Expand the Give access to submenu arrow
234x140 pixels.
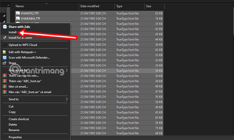tap(67, 70)
